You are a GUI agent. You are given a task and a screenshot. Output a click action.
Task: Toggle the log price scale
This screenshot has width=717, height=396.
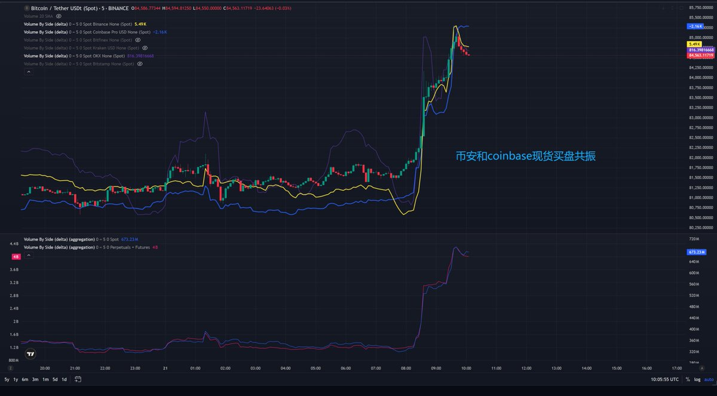point(697,379)
